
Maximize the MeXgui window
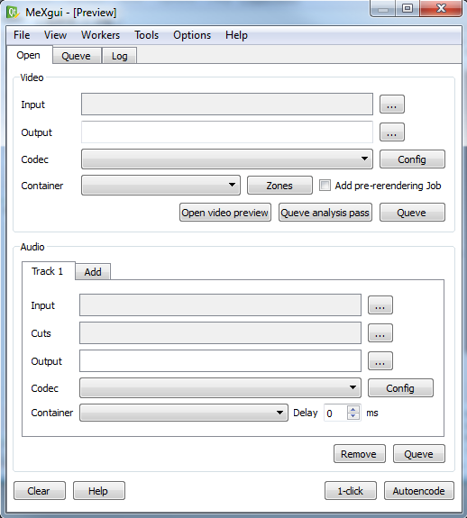[407, 9]
